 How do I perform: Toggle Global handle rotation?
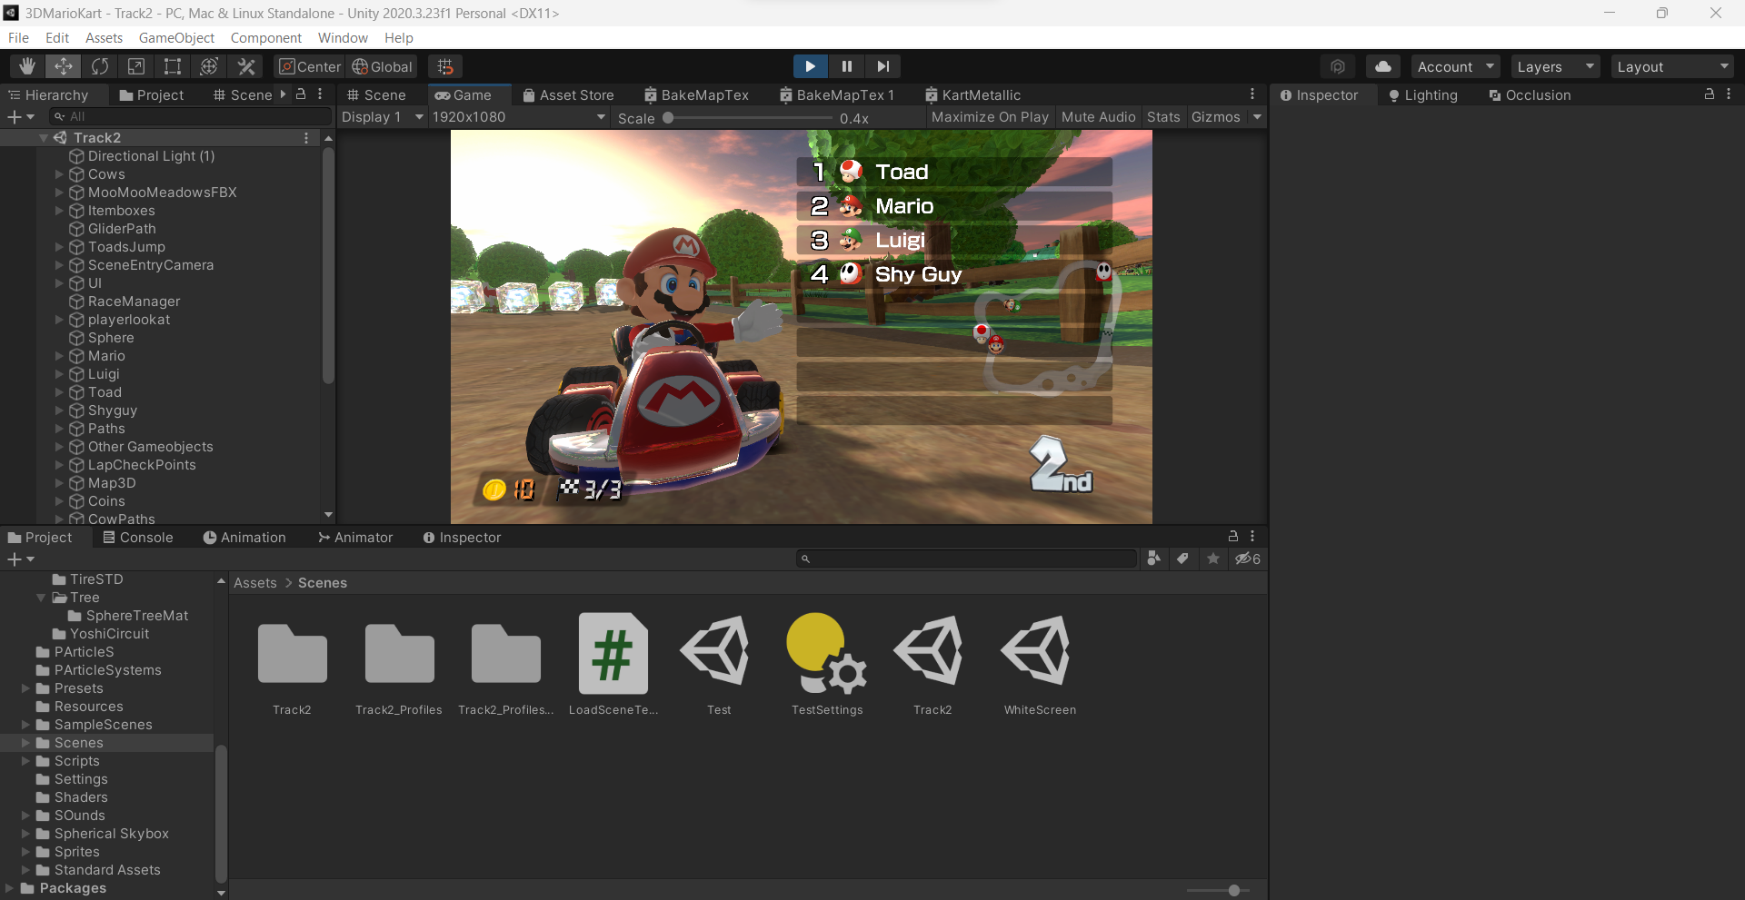(x=382, y=66)
